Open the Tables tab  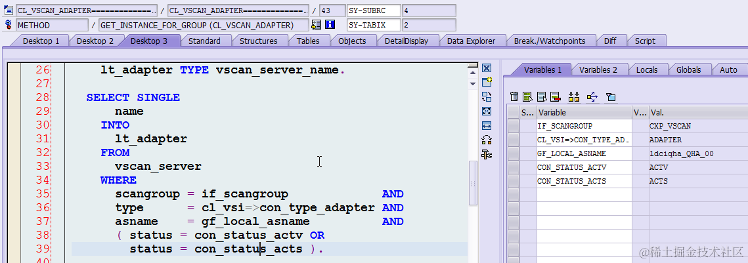(308, 41)
